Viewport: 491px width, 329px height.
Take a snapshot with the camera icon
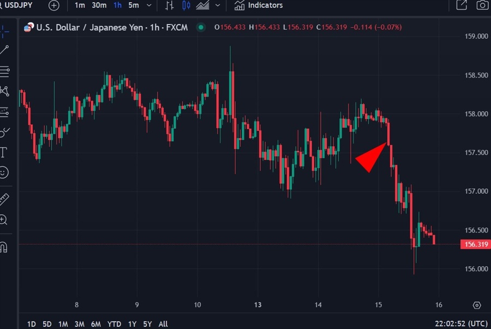pos(482,5)
